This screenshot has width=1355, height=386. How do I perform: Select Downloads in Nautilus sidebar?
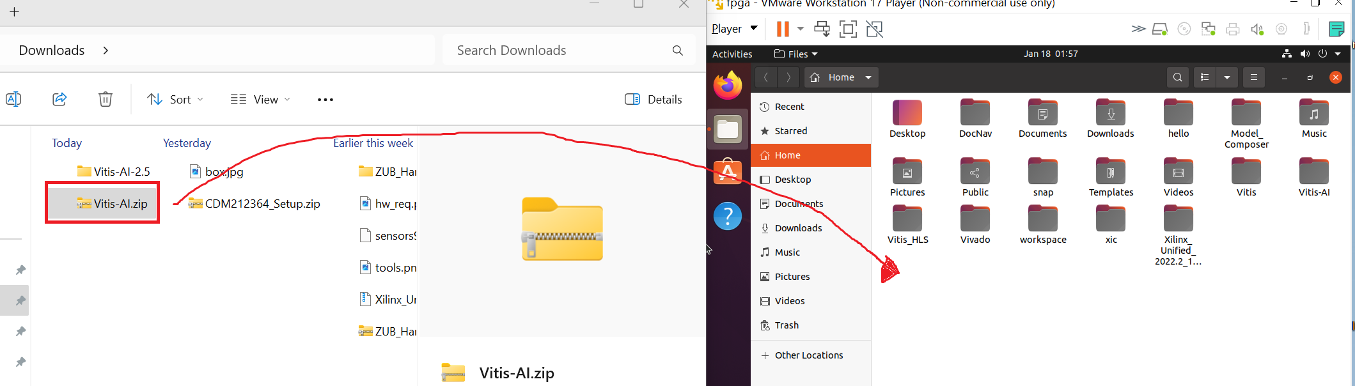tap(811, 228)
